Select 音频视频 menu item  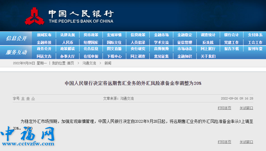161,49
